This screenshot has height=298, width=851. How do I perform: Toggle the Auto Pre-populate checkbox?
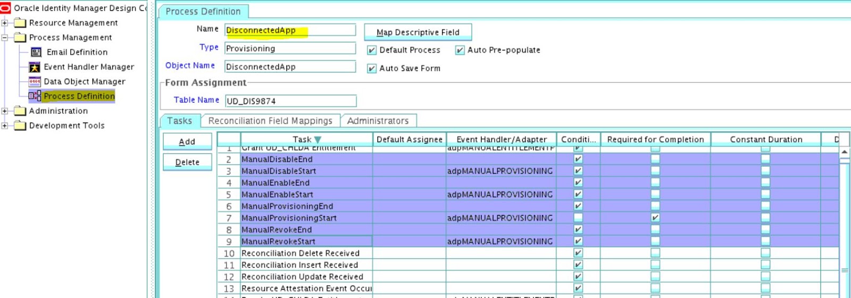460,50
